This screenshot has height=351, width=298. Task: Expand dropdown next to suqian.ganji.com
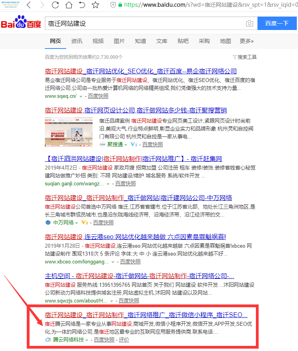tap(108, 184)
